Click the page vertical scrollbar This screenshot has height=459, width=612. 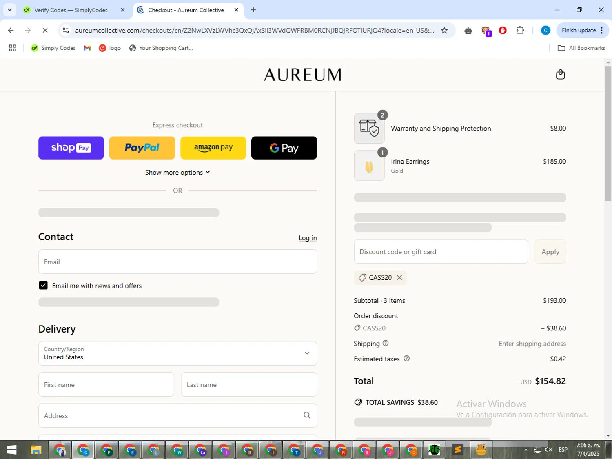(x=608, y=133)
